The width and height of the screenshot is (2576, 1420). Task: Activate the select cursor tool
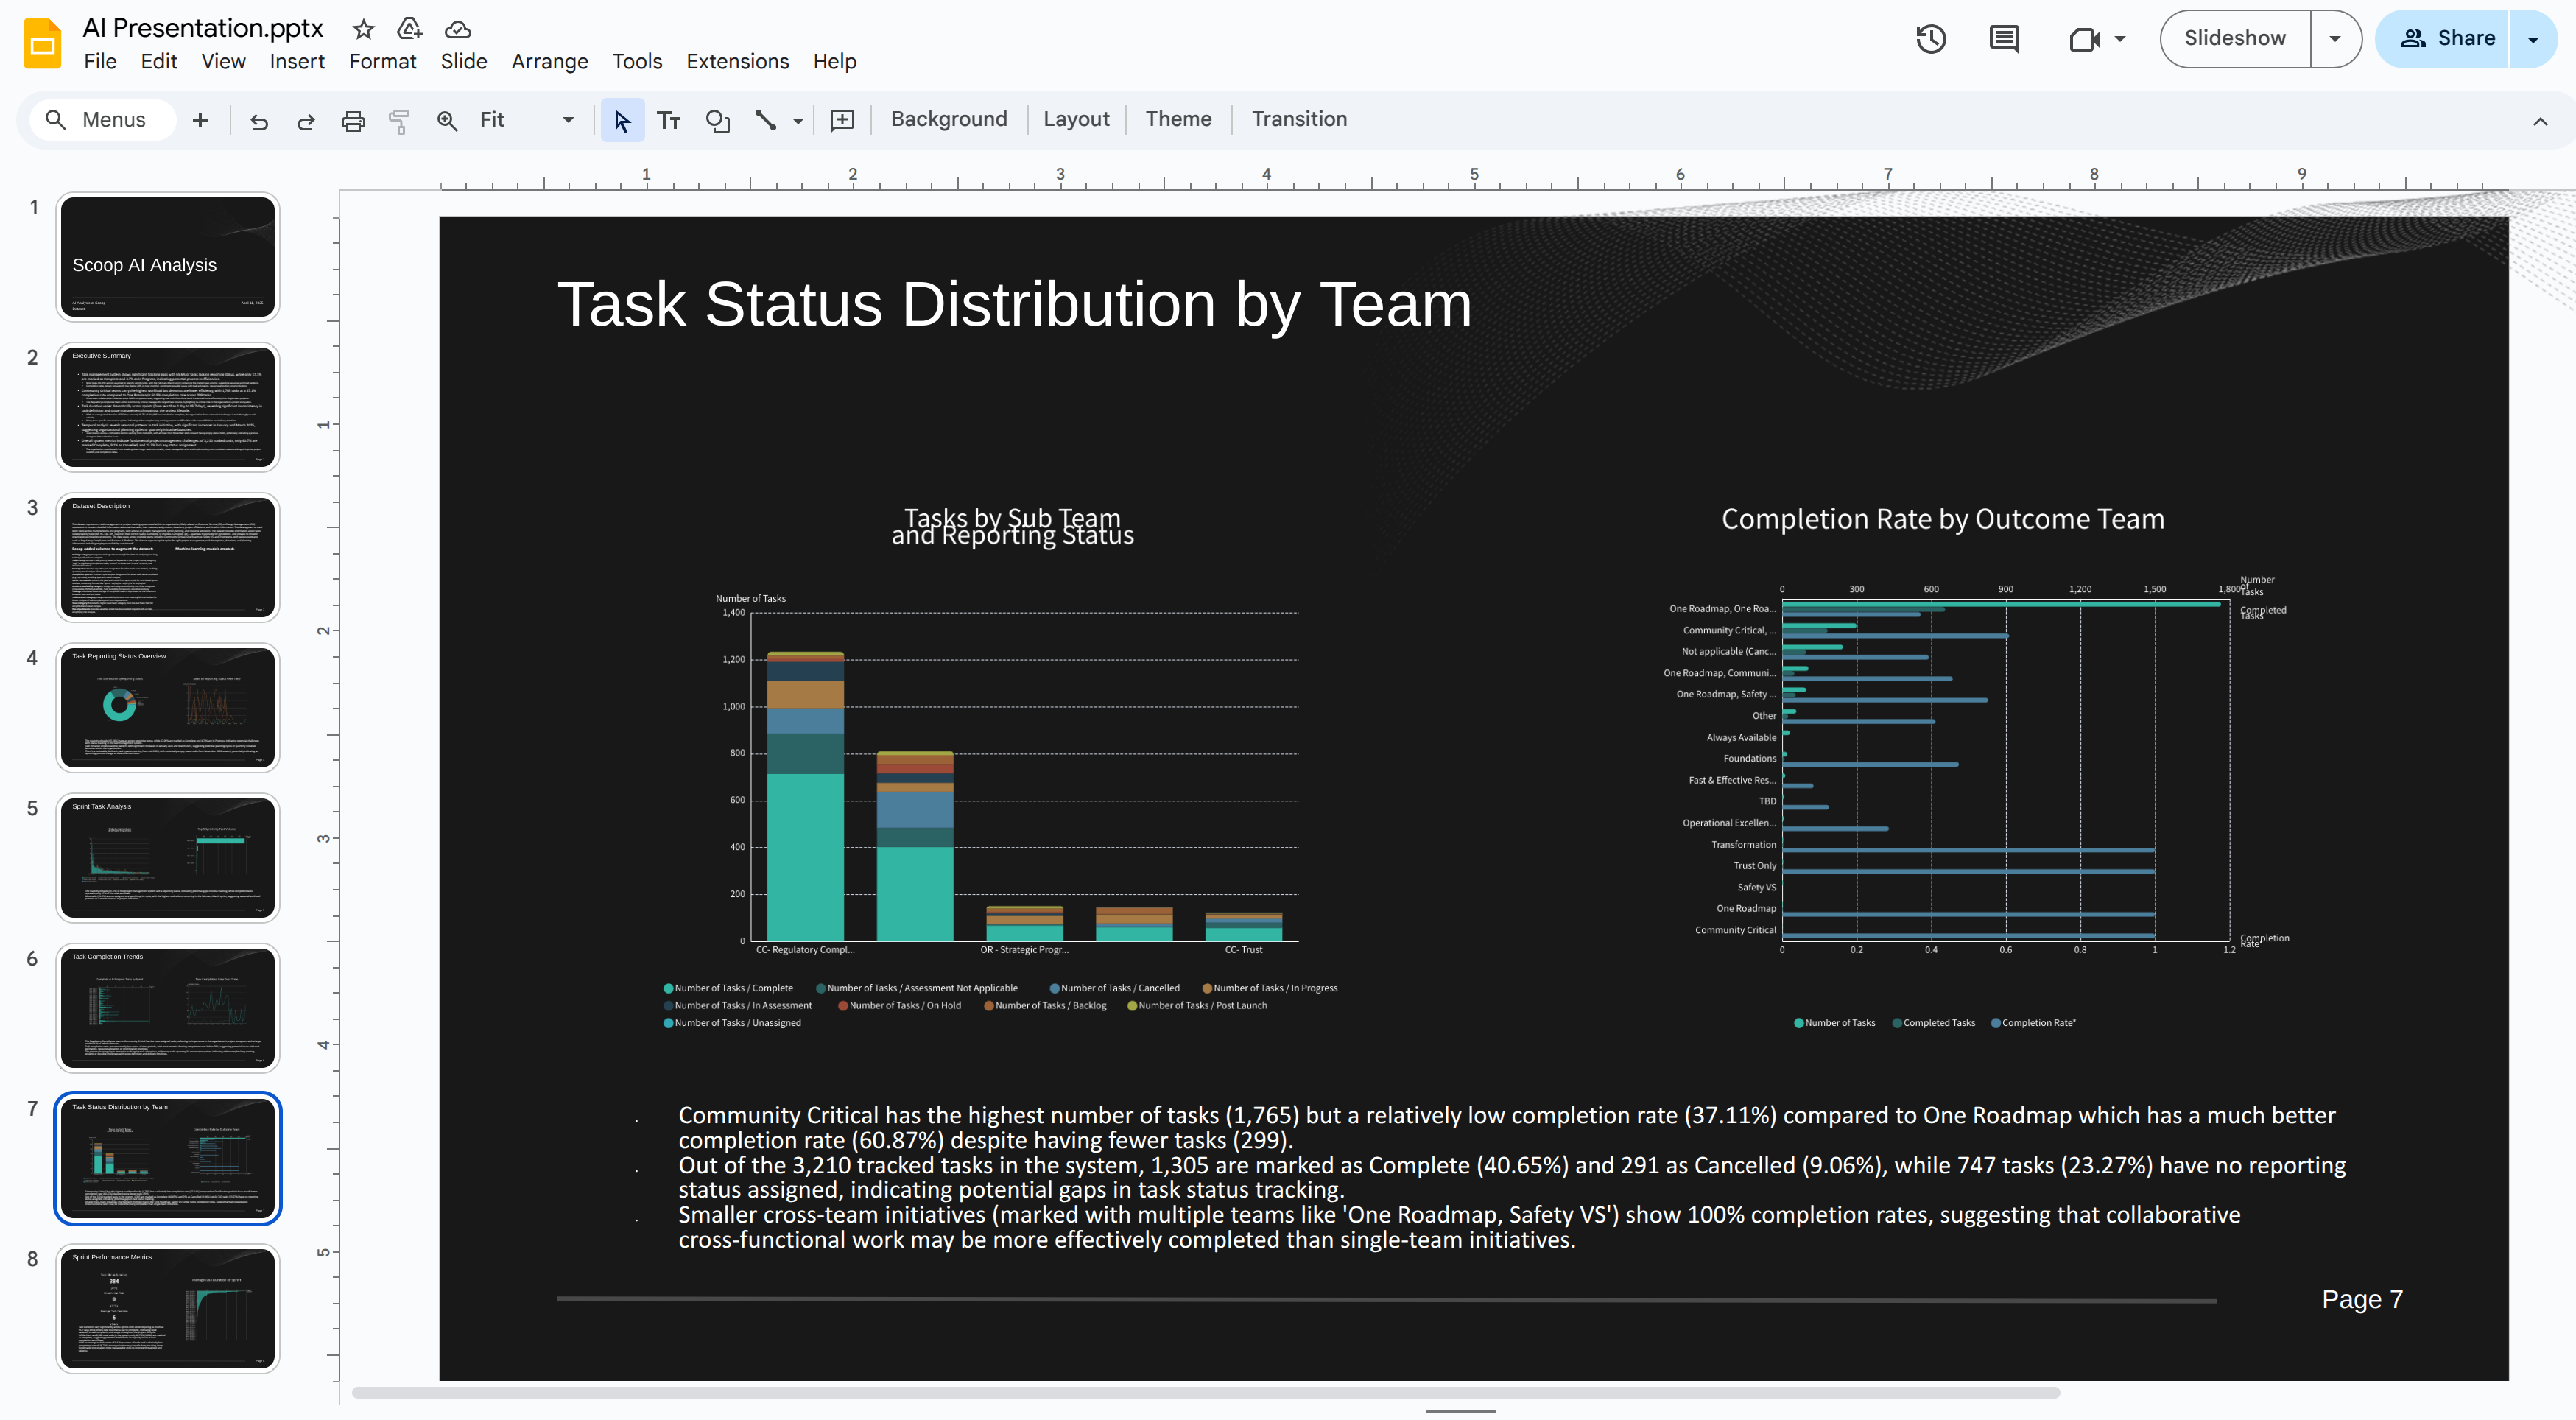pos(622,121)
